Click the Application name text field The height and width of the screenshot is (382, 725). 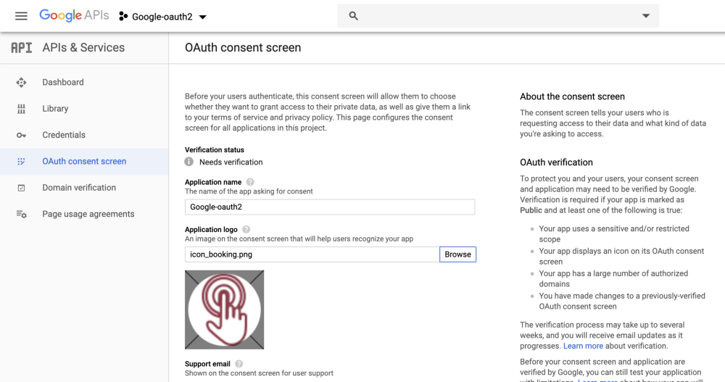click(329, 207)
